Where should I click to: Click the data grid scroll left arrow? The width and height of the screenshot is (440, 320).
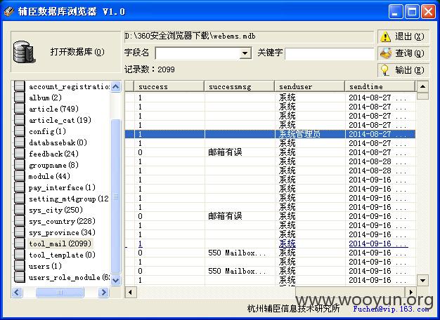pos(130,292)
